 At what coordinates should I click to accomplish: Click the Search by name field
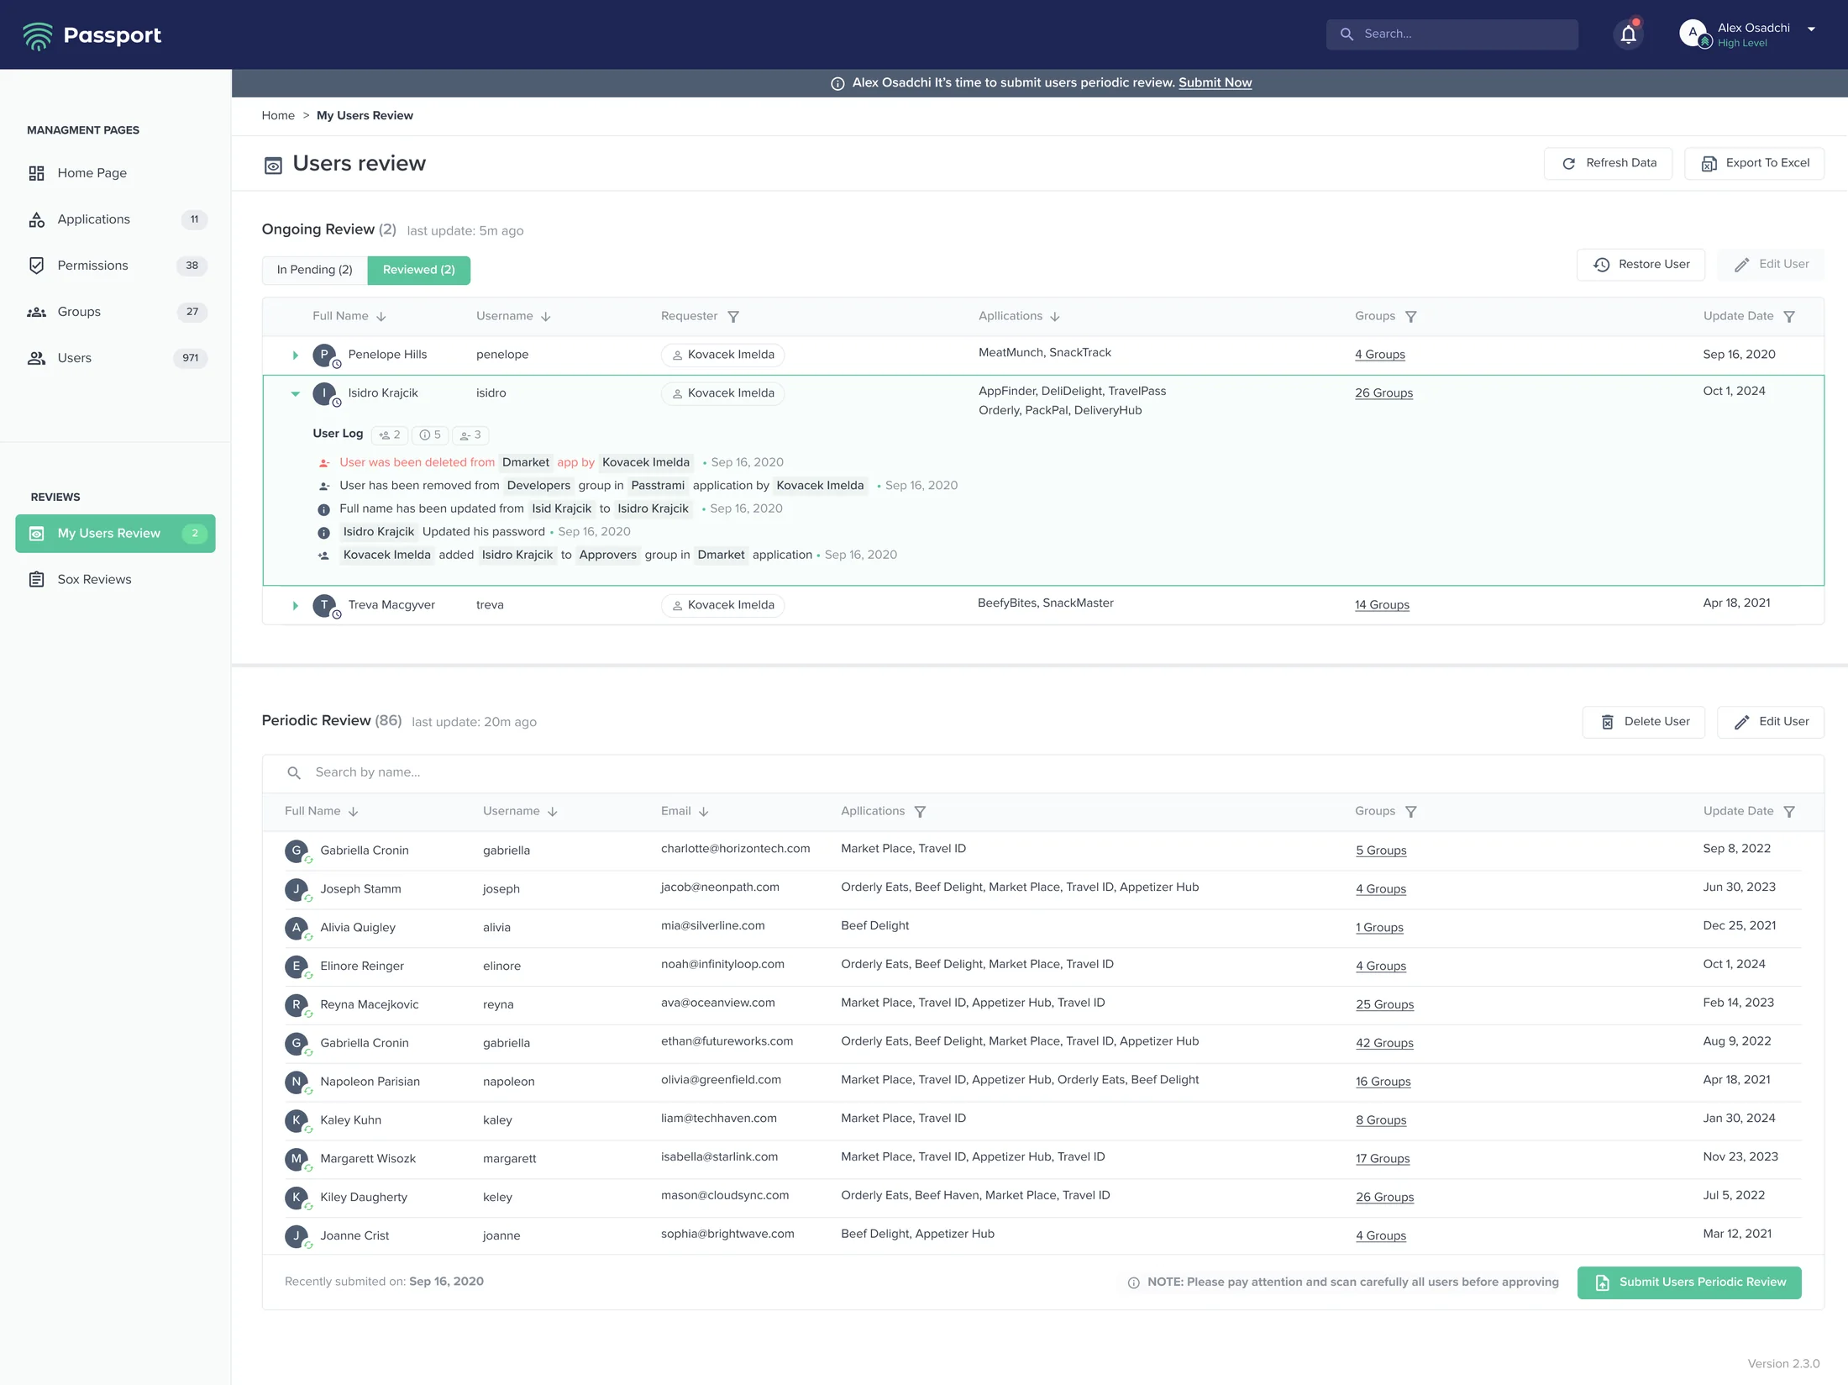[x=1043, y=773]
